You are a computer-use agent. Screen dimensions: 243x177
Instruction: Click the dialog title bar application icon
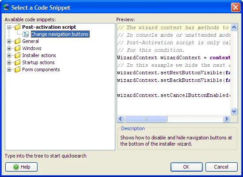click(6, 7)
